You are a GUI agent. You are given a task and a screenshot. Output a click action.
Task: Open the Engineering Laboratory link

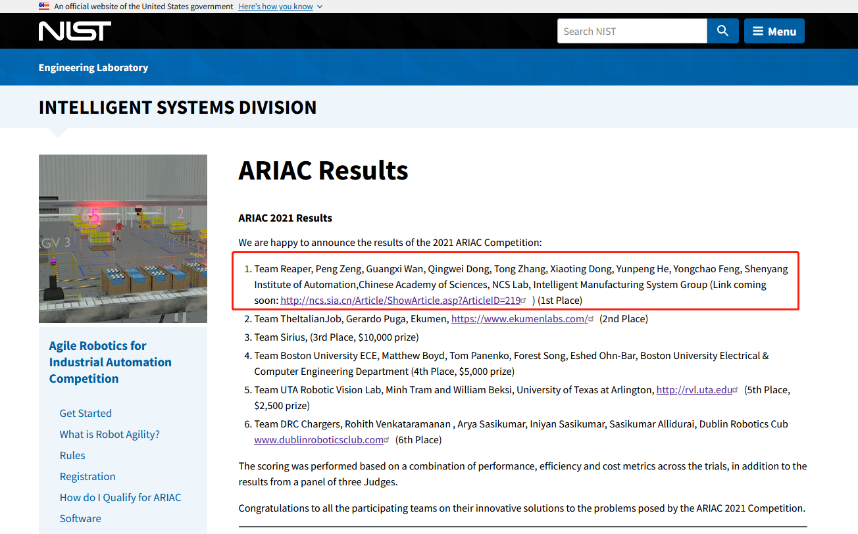pos(93,67)
